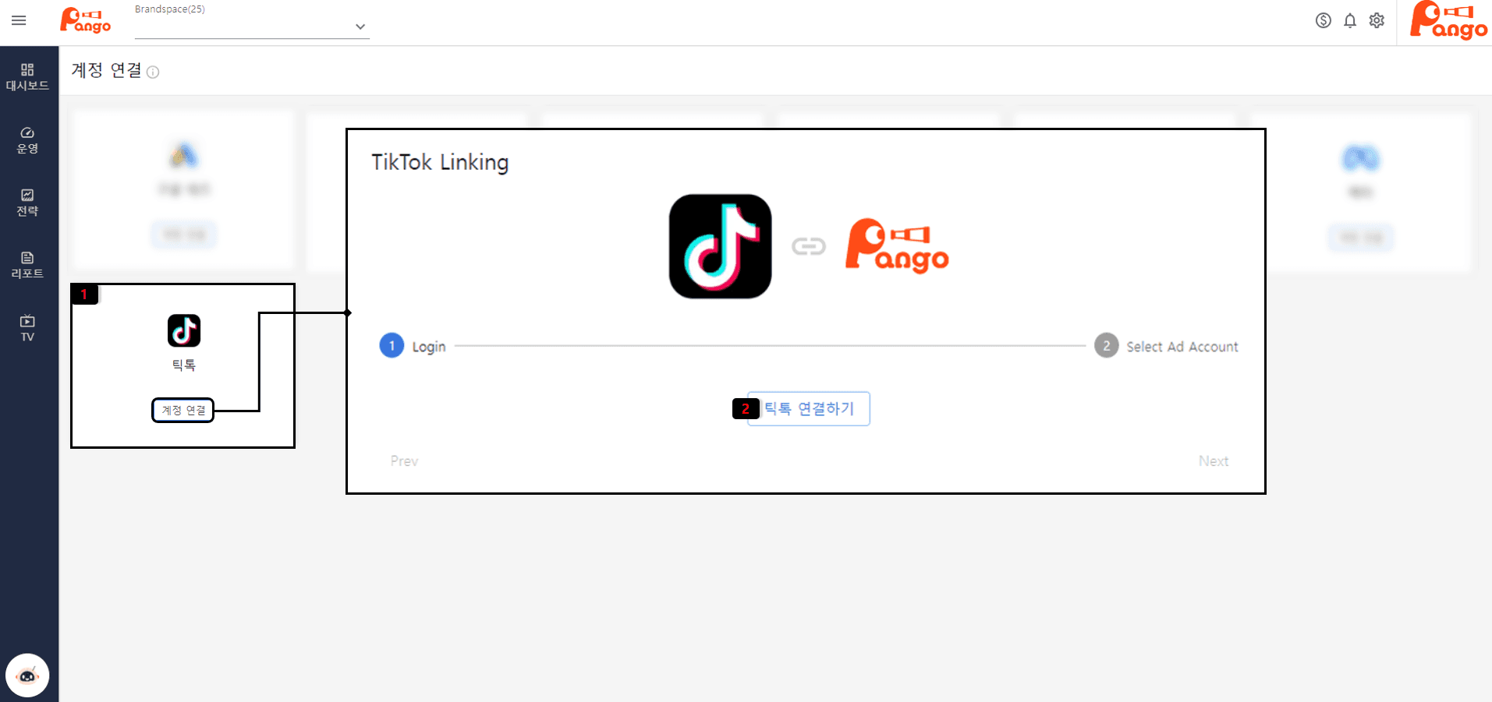
Task: Click the Prev link in TikTok Linking
Action: click(x=404, y=461)
